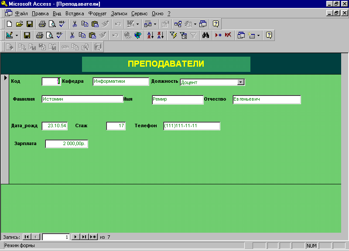This screenshot has width=349, height=251.
Task: Click Кафедра field containing Информатики
Action: point(121,81)
